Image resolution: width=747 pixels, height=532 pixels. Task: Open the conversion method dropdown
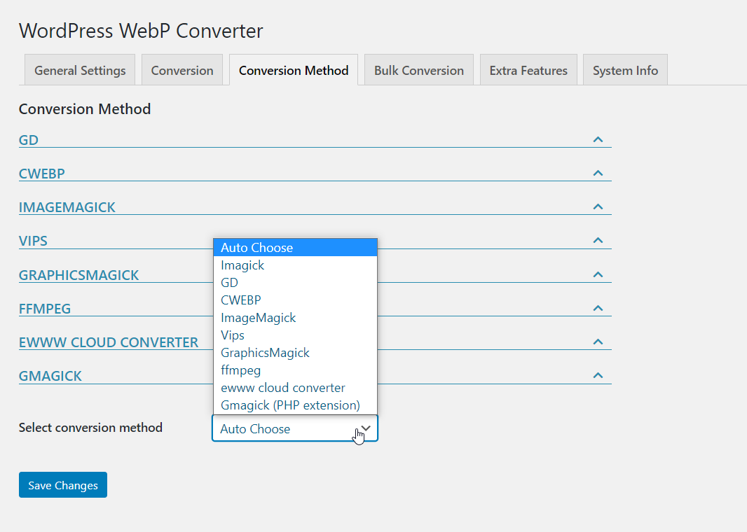[x=294, y=428]
